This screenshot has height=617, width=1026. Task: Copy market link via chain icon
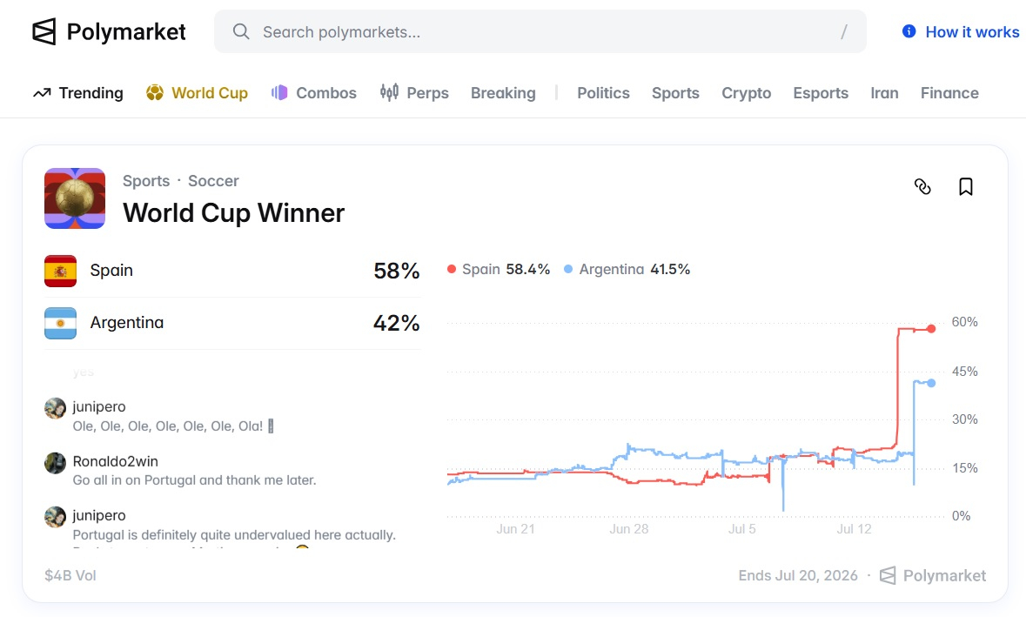pos(922,187)
